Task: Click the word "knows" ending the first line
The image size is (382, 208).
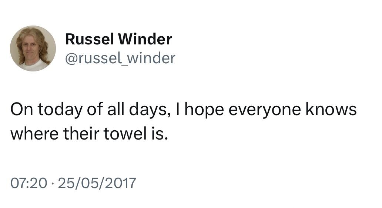Action: pyautogui.click(x=331, y=109)
